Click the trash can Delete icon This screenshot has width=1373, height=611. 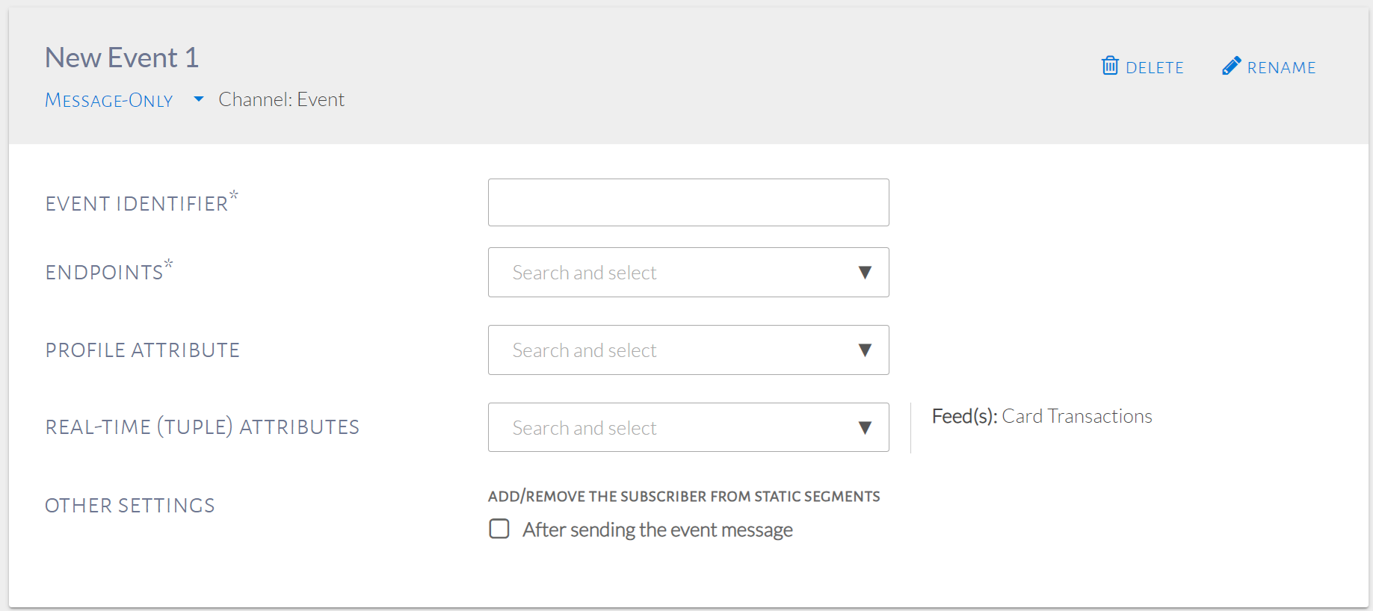(x=1110, y=66)
